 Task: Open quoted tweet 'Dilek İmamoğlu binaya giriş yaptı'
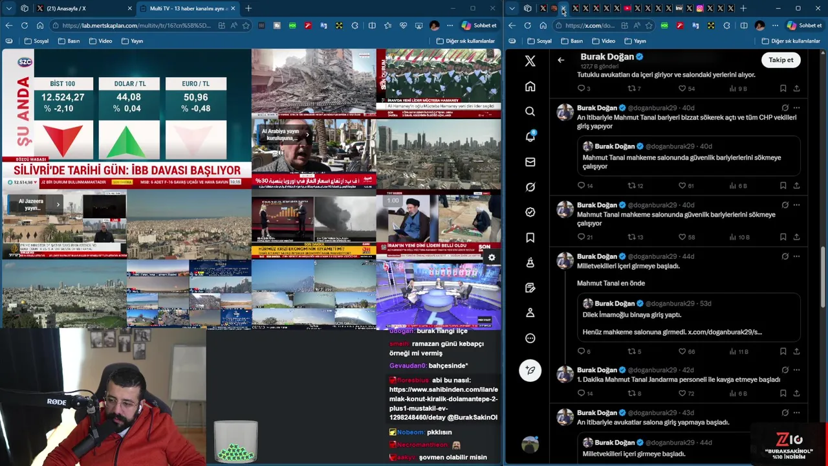click(689, 317)
